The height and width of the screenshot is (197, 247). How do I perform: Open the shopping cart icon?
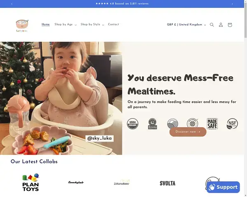click(x=230, y=25)
